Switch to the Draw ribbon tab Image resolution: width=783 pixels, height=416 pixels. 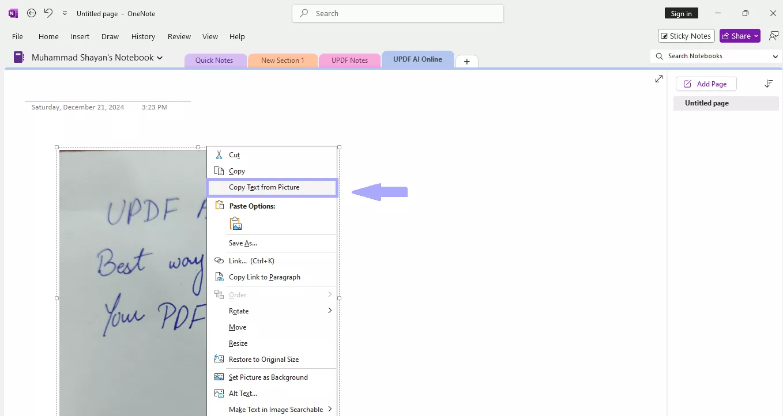coord(110,36)
